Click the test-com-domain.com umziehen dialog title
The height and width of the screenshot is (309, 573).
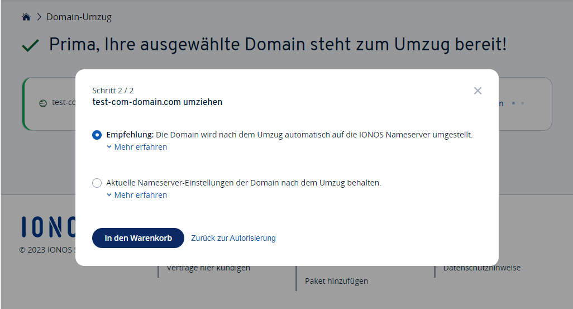[x=157, y=102]
